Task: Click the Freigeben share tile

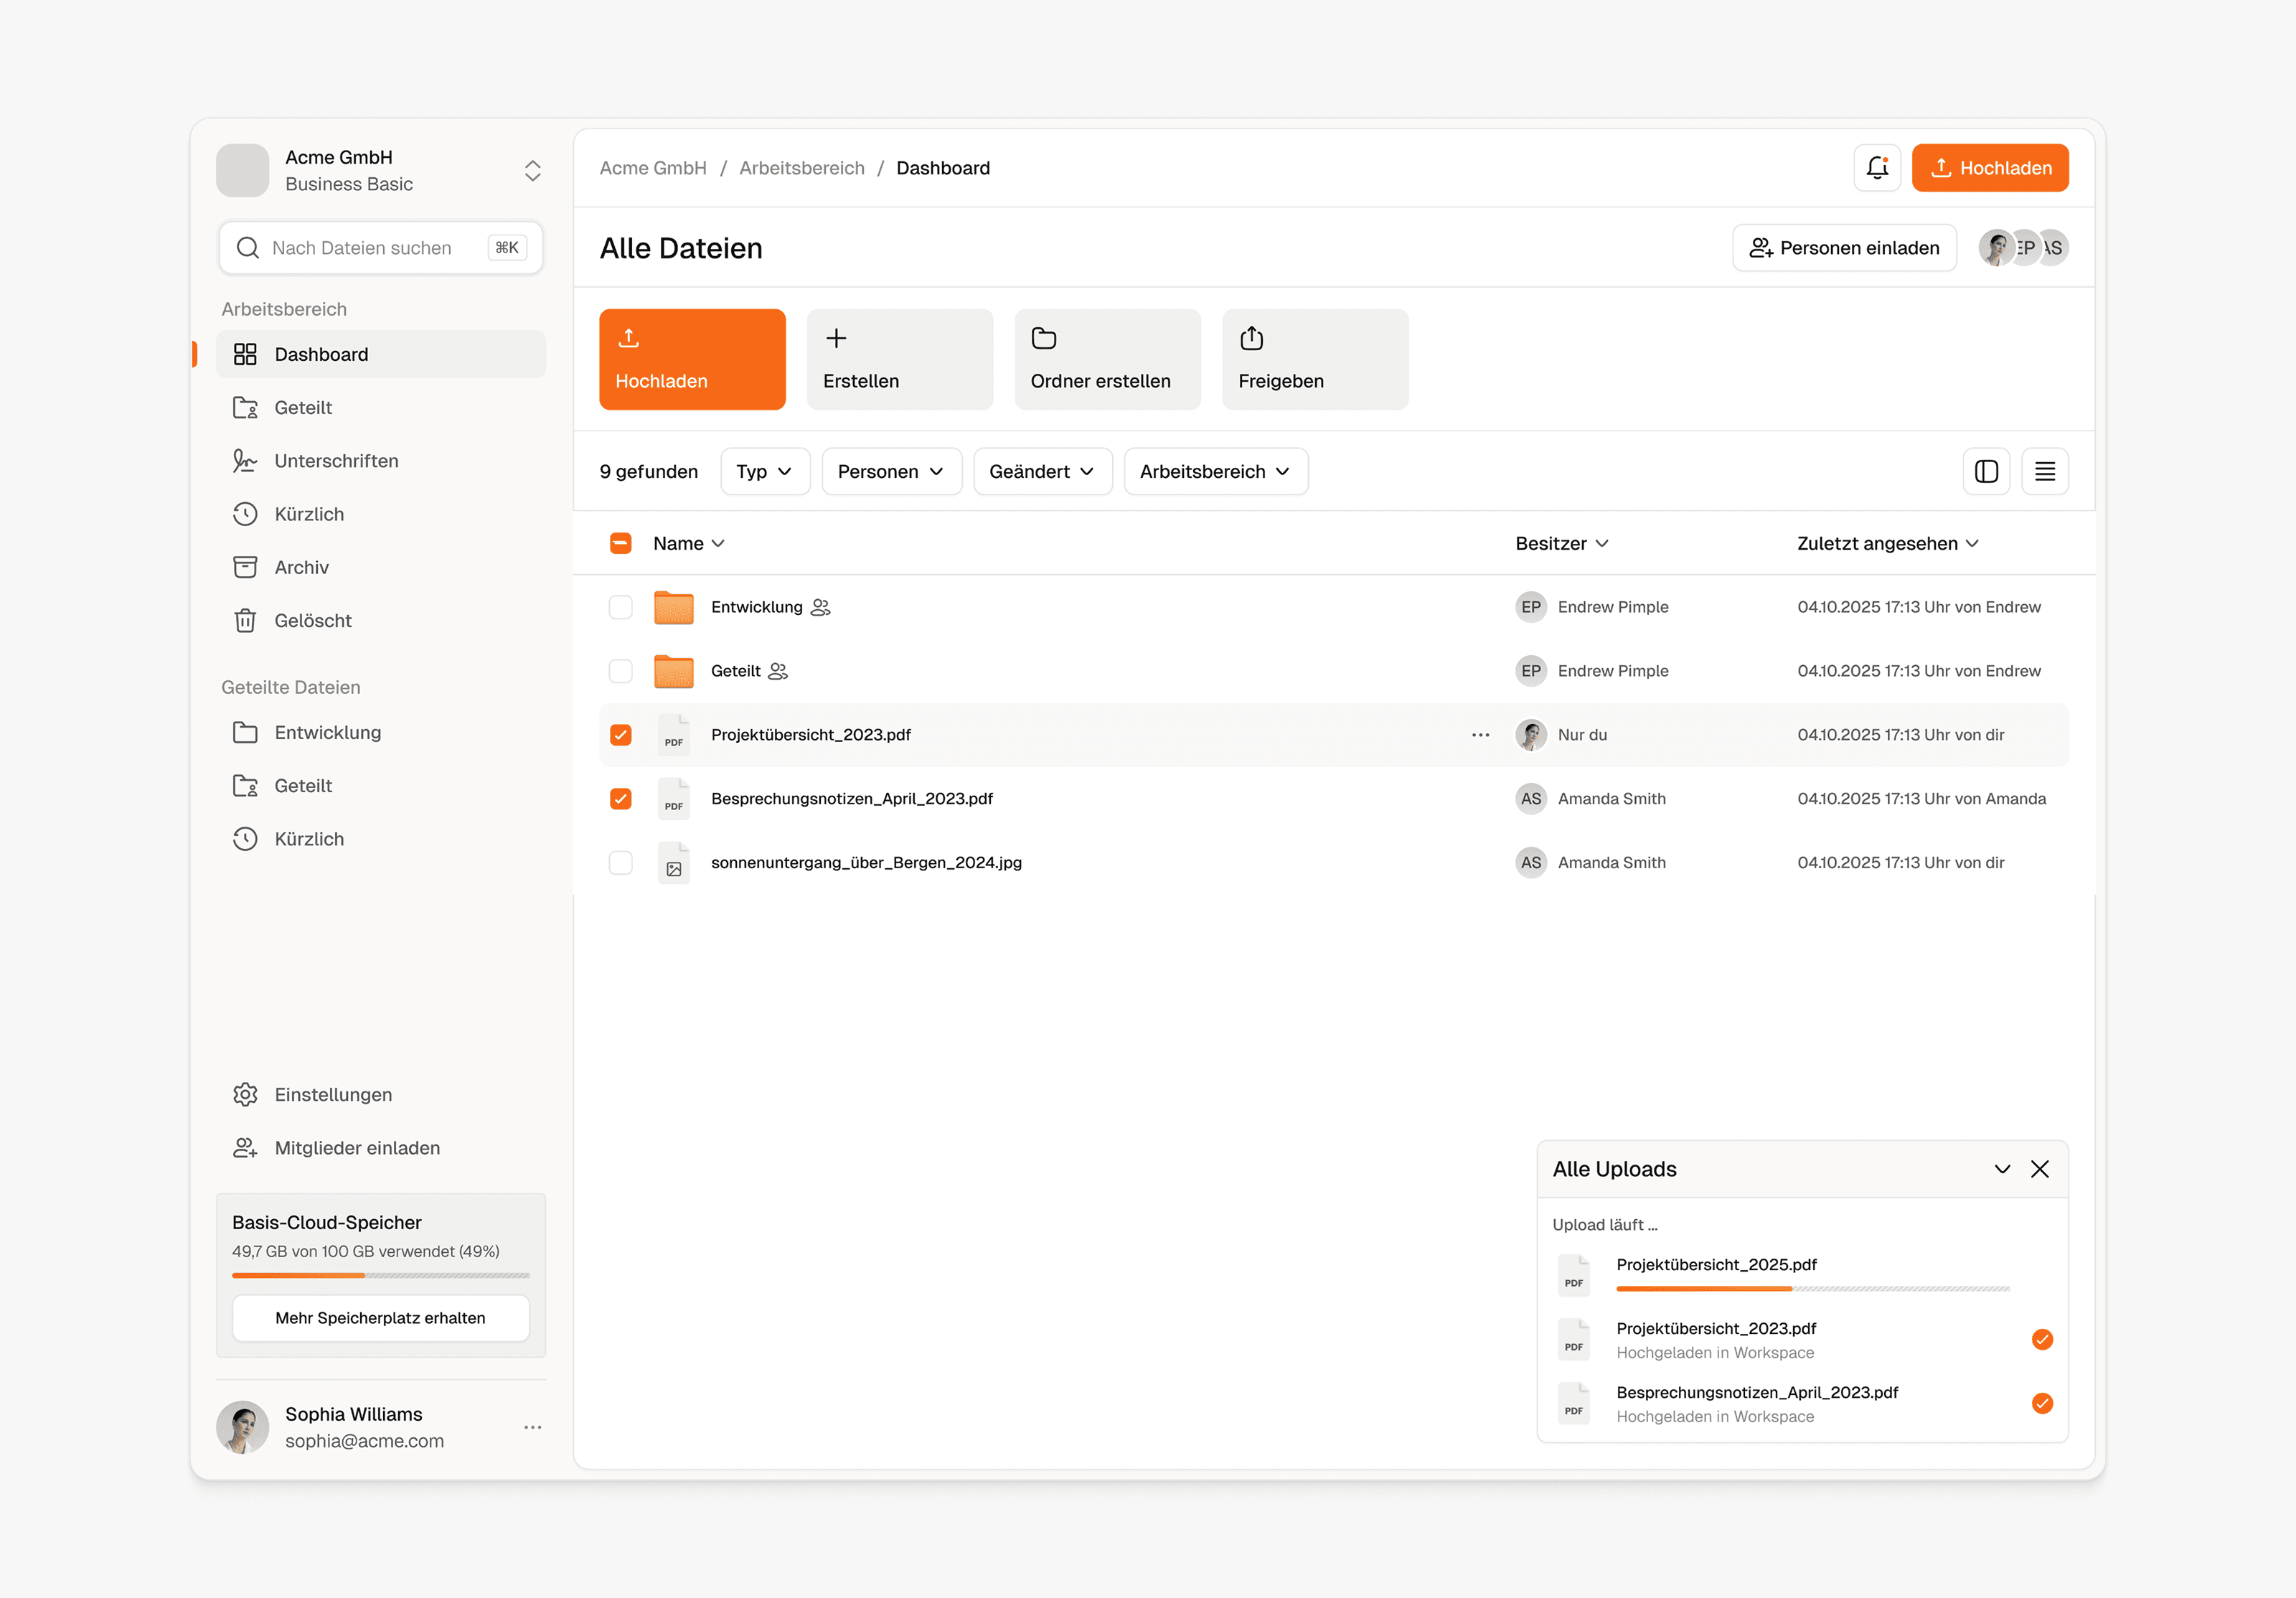Action: click(1314, 359)
